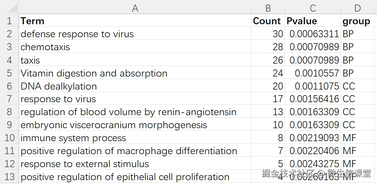Select column C header
377x184 pixels.
click(x=313, y=8)
